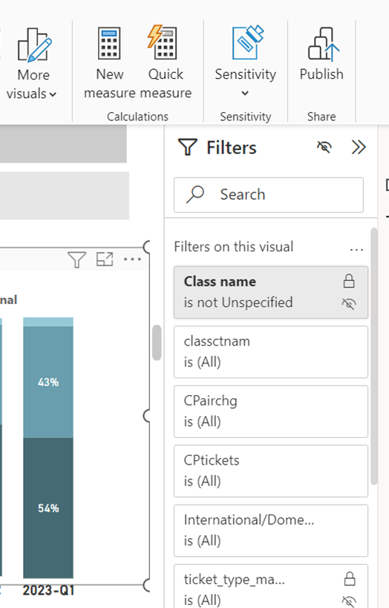The height and width of the screenshot is (608, 389).
Task: Toggle Filters pane visibility eye icon
Action: 324,147
